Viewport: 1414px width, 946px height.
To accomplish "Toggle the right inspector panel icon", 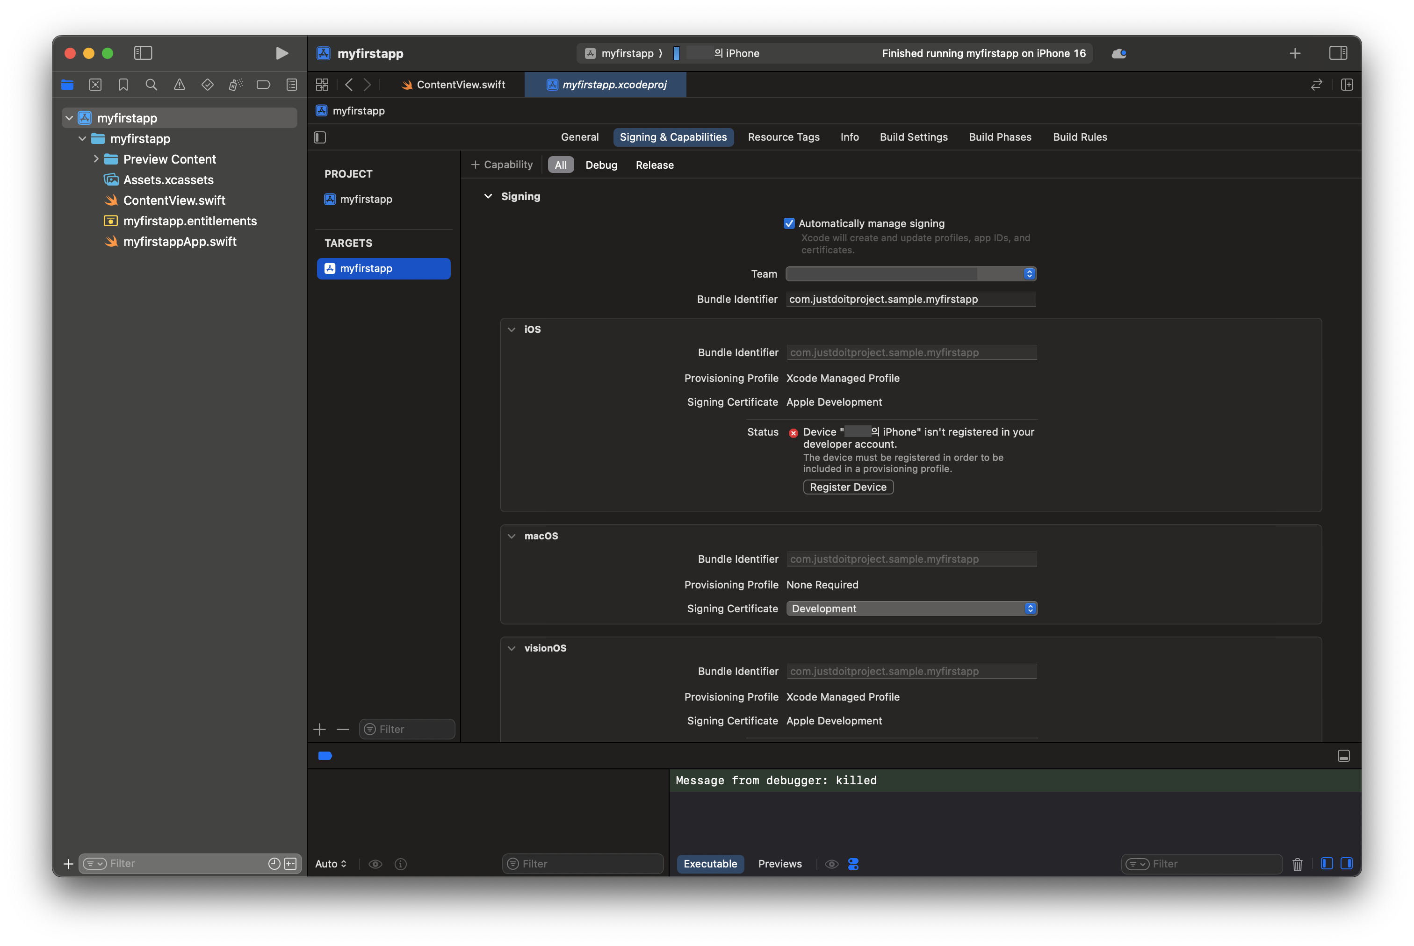I will [x=1337, y=53].
